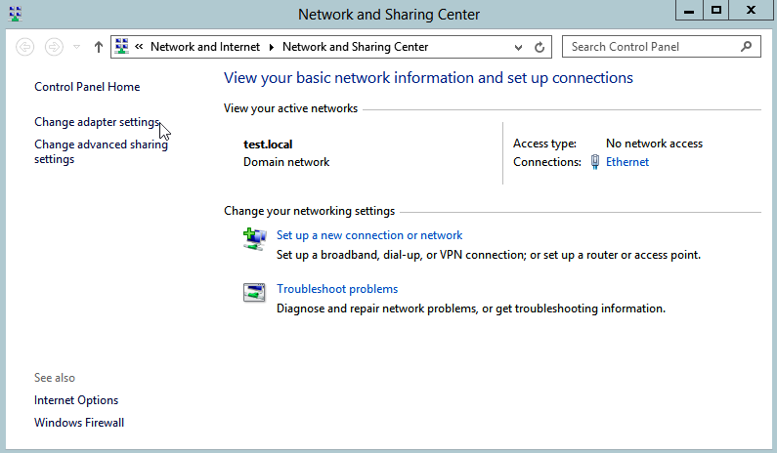The width and height of the screenshot is (777, 453).
Task: Select Network and Internet breadcrumb
Action: 204,47
